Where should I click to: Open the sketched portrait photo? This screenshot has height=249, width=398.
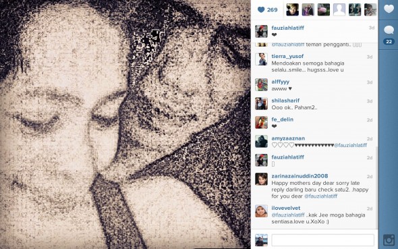tap(125, 124)
